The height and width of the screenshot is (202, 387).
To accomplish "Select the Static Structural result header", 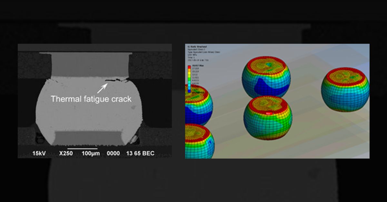I will pos(197,47).
